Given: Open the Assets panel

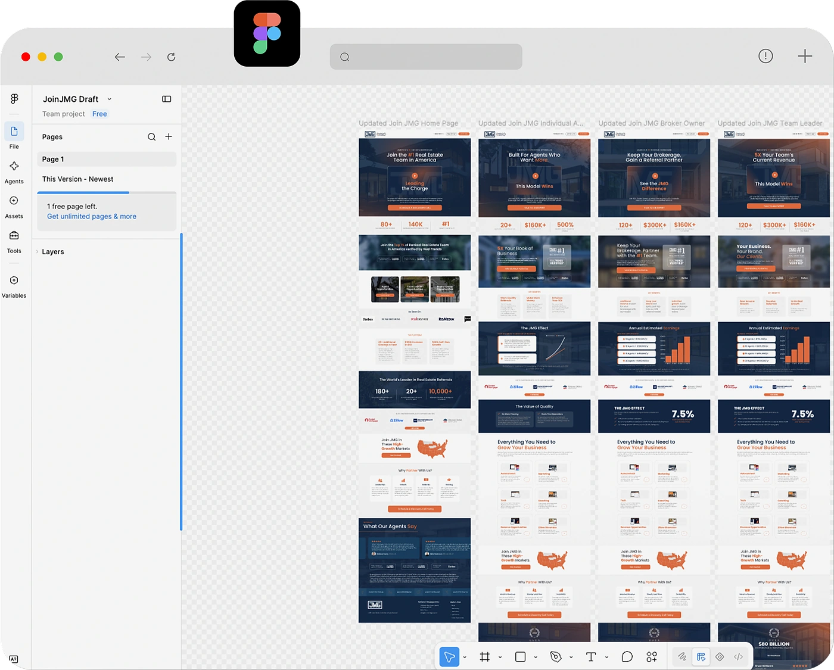Looking at the screenshot, I should [x=14, y=206].
